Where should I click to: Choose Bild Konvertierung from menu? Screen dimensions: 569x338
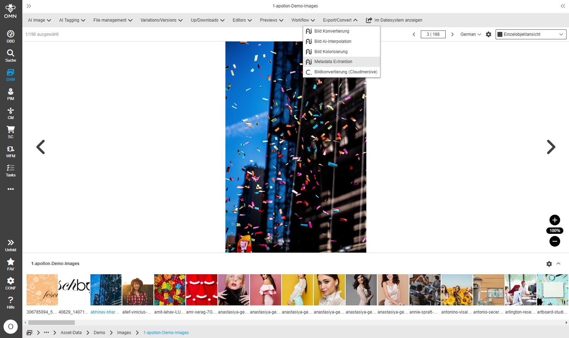point(341,31)
